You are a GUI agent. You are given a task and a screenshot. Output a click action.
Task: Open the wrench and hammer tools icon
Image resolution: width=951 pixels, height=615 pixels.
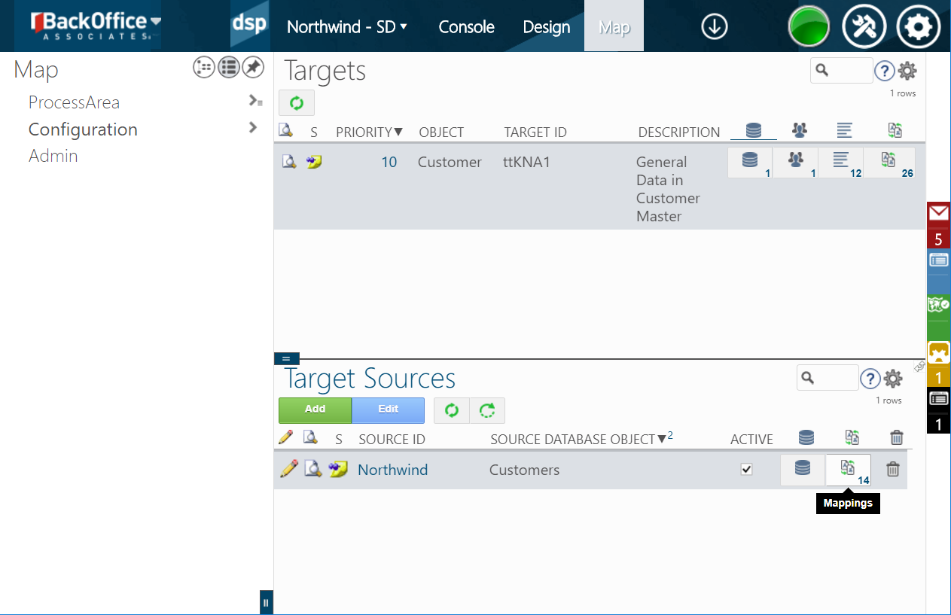point(864,27)
